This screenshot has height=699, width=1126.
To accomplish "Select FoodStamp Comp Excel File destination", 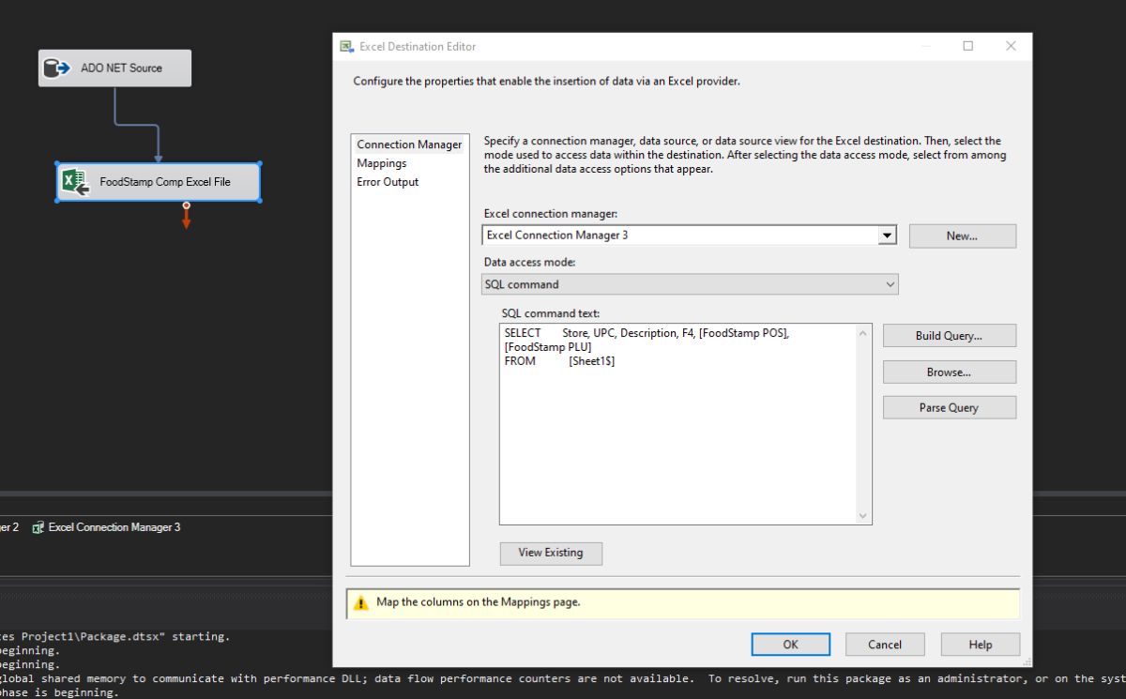I will coord(158,182).
